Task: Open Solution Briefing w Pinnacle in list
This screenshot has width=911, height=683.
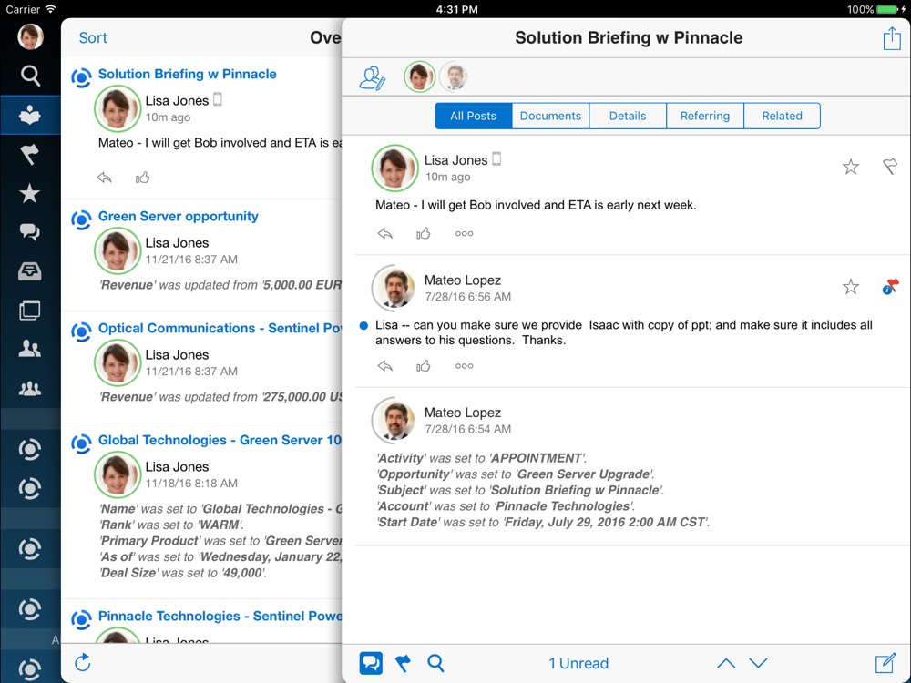Action: tap(187, 74)
